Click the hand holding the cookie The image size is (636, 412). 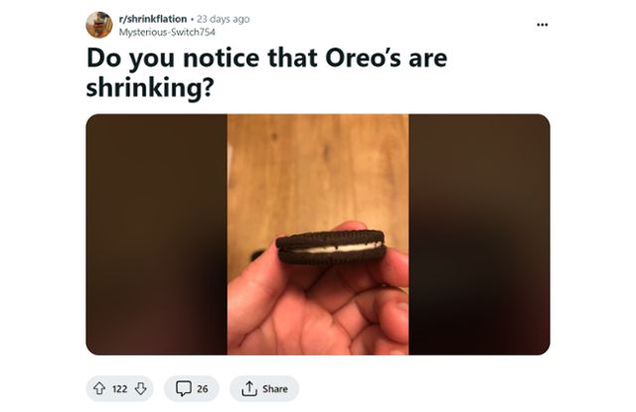point(318,308)
